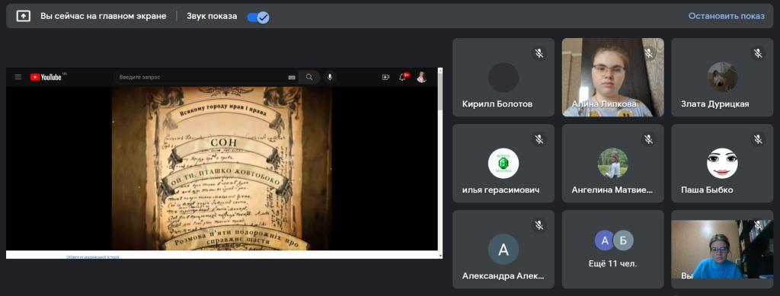The image size is (780, 296).
Task: Open the link below the video player
Action: [93, 256]
